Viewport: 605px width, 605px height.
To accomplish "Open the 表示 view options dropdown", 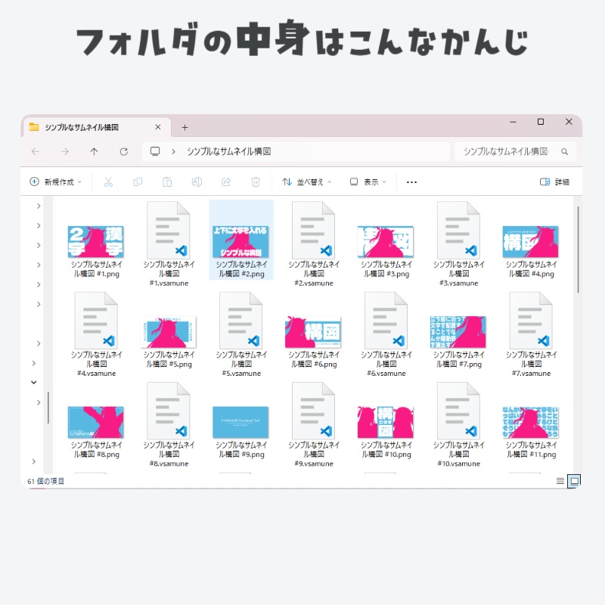I will pyautogui.click(x=368, y=181).
